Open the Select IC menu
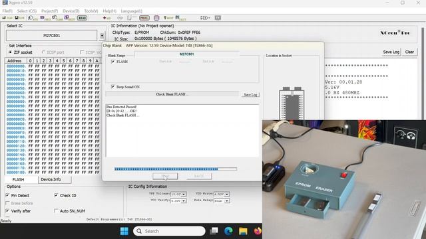 click(27, 11)
